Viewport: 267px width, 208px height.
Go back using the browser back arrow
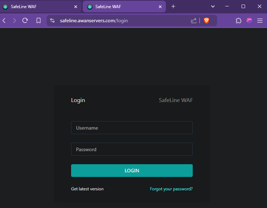[4, 20]
